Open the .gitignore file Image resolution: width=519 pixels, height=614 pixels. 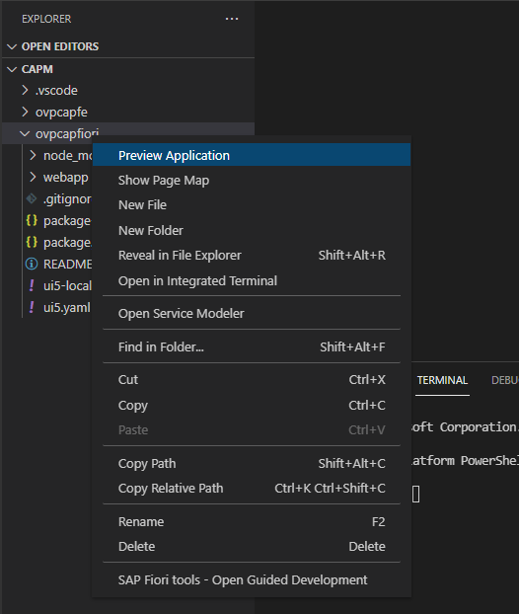pyautogui.click(x=67, y=199)
